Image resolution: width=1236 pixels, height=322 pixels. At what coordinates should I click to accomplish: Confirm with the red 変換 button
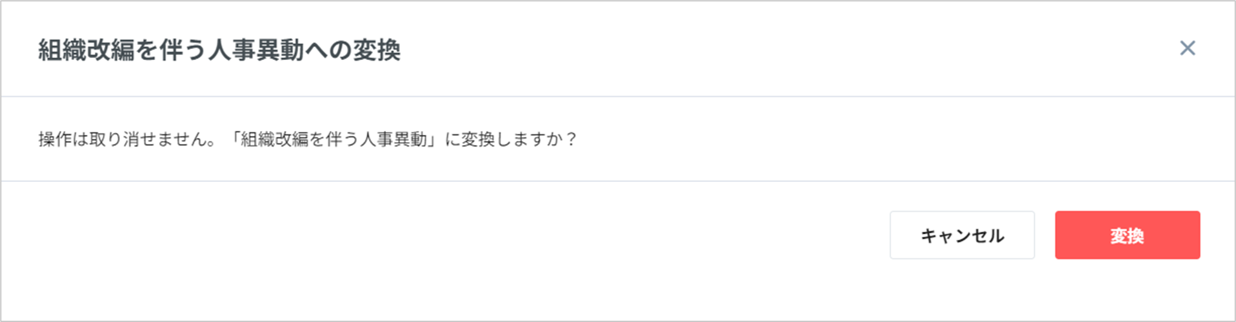[x=1127, y=236]
